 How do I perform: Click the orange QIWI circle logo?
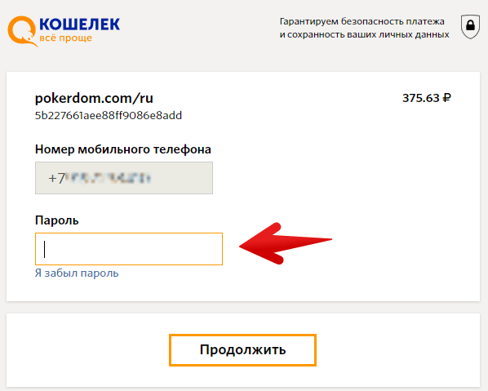[22, 31]
